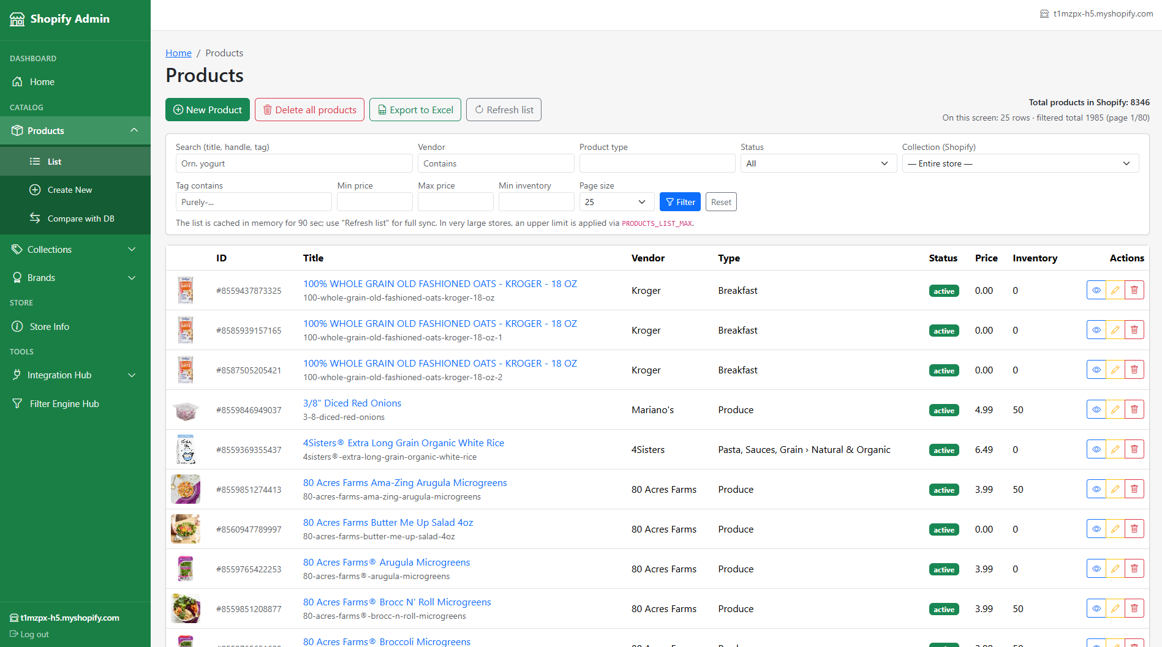Delete Ama-Zing Arugula Microgreens trash icon
Viewport: 1162px width, 647px height.
click(x=1134, y=489)
